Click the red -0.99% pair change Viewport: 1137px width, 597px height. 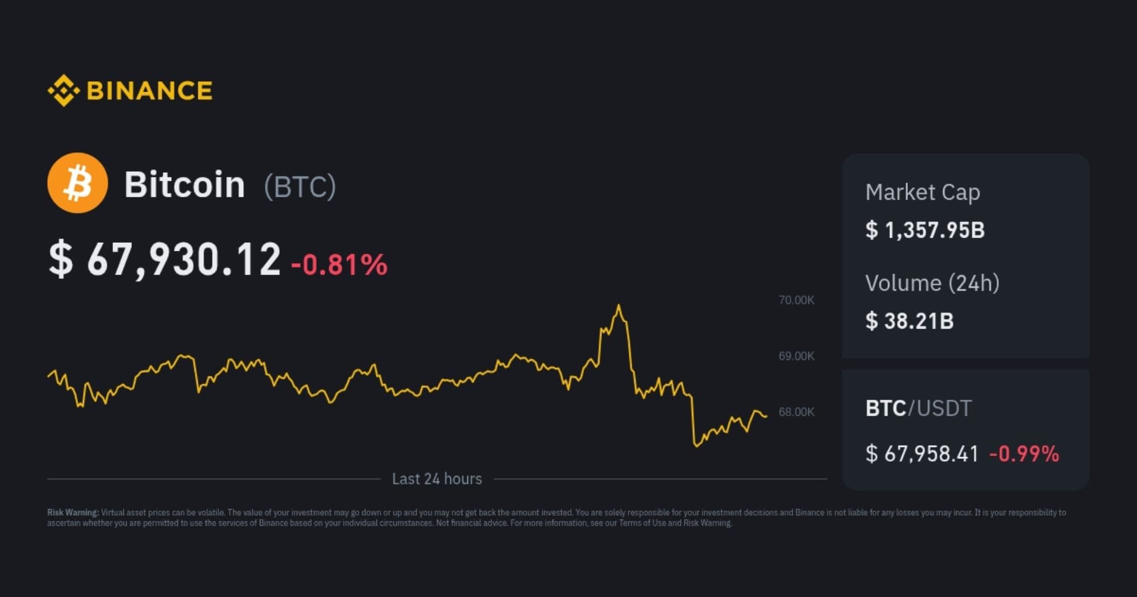pos(1024,454)
